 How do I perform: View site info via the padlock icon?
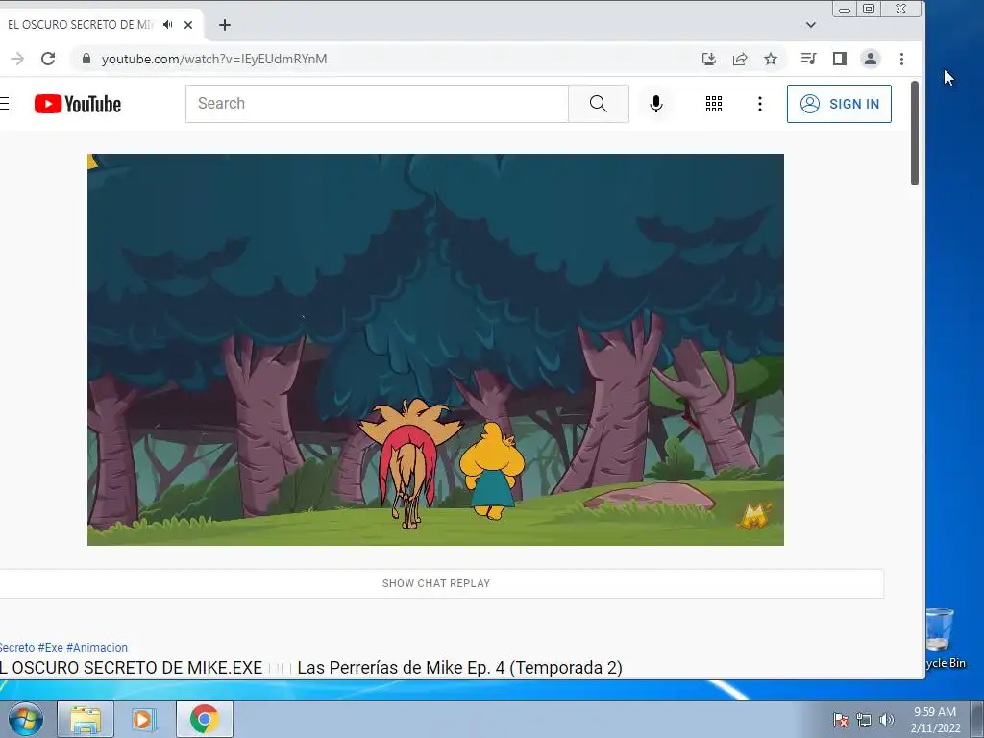pos(86,59)
